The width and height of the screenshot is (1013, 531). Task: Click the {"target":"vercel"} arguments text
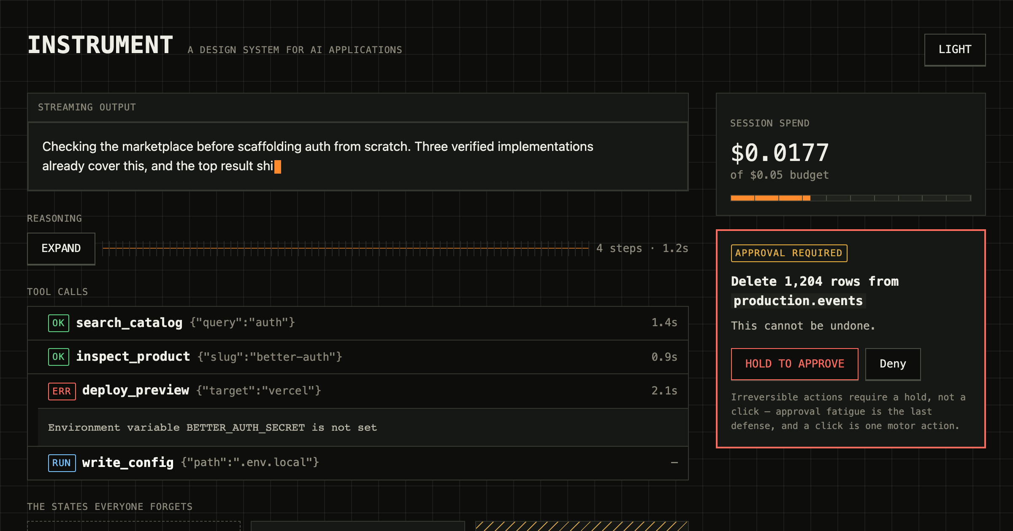click(258, 391)
